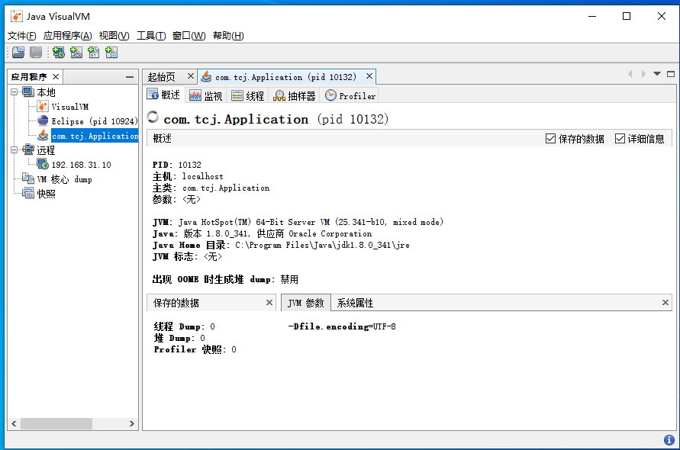Select Eclipse (pid 10924) in applications tree
The height and width of the screenshot is (450, 680).
93,121
